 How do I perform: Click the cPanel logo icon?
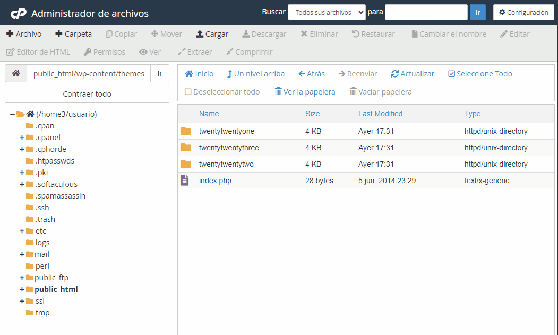pos(19,13)
